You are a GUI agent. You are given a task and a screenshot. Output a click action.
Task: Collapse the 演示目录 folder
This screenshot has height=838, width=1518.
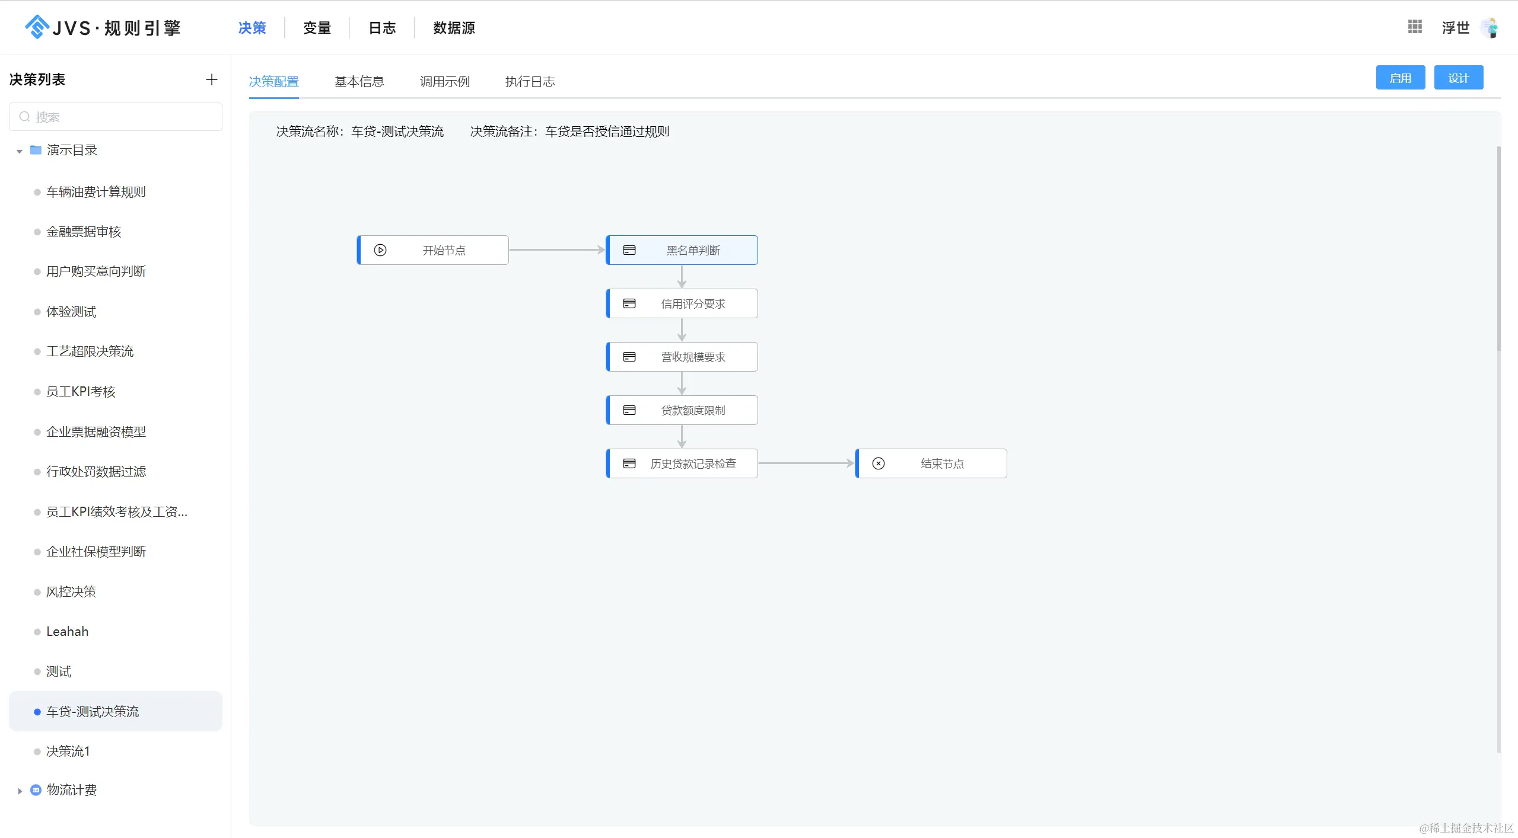tap(20, 151)
